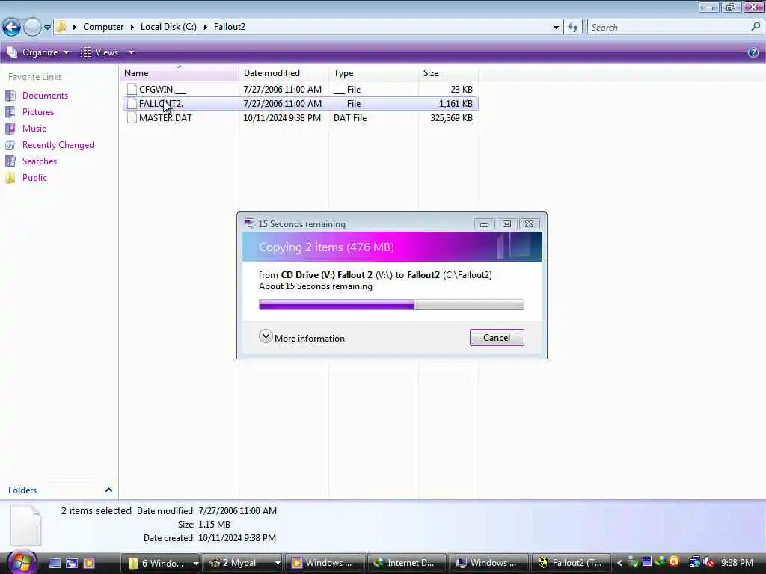The height and width of the screenshot is (574, 766).
Task: Click the network tray icon
Action: tap(694, 562)
